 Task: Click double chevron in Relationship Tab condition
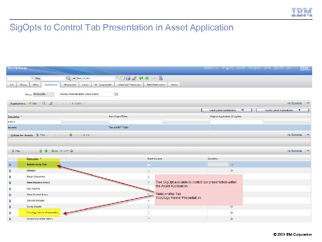coord(232,164)
